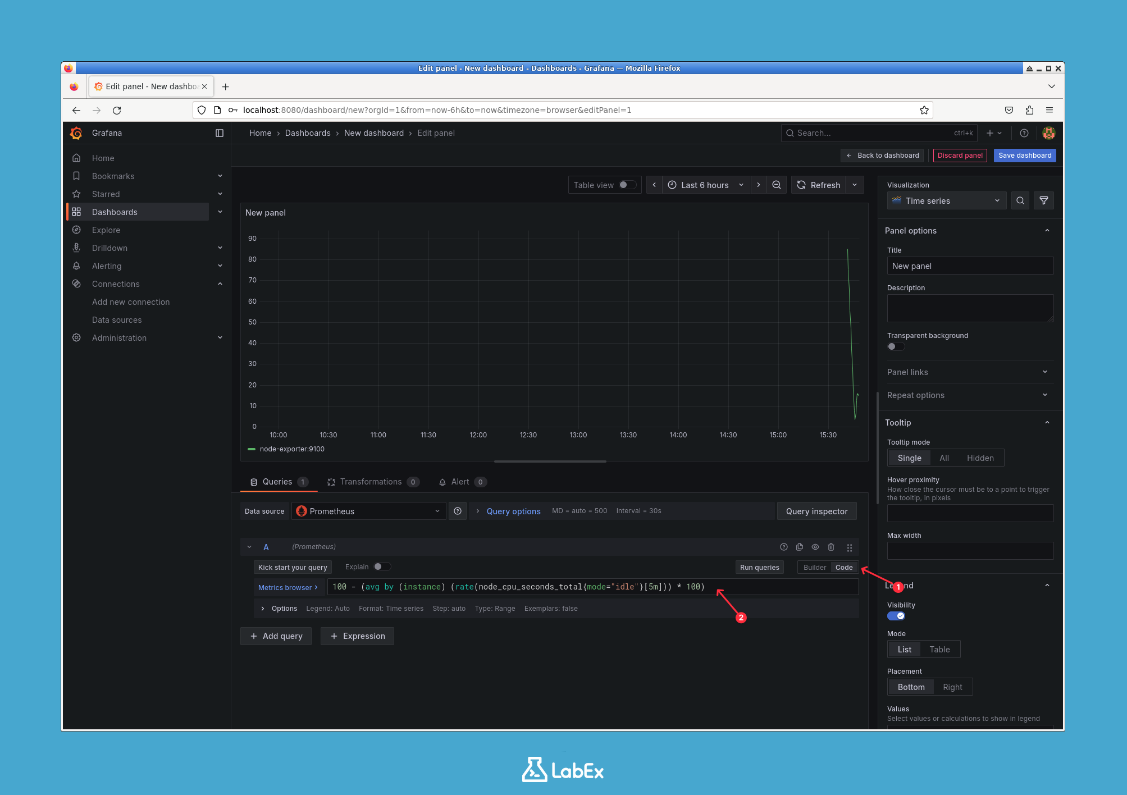Duplicate query A using the copy icon
This screenshot has height=795, width=1127.
coord(800,546)
